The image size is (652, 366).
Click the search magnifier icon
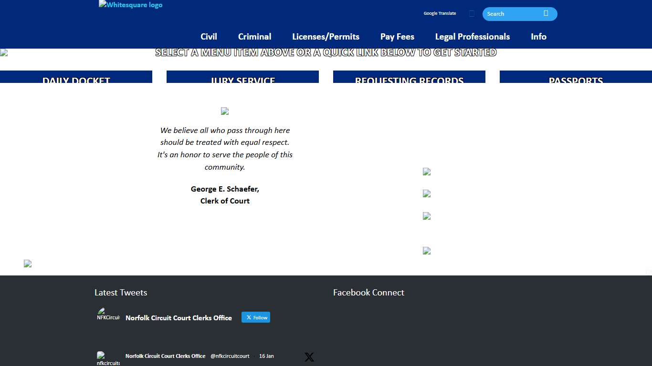(546, 13)
